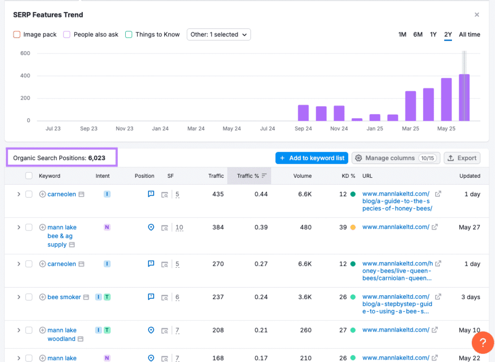Click the Add to keyword list button
This screenshot has height=362, width=495.
[x=311, y=158]
